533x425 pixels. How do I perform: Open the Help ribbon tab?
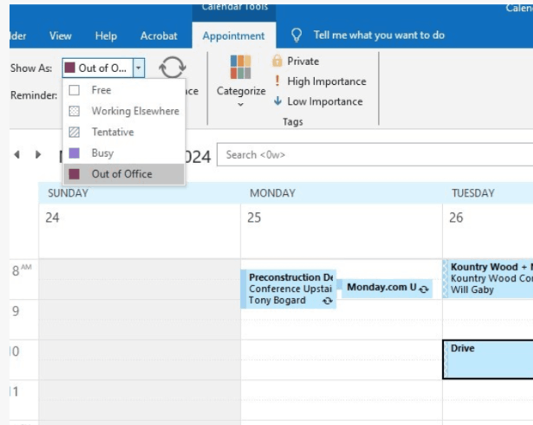[x=106, y=36]
